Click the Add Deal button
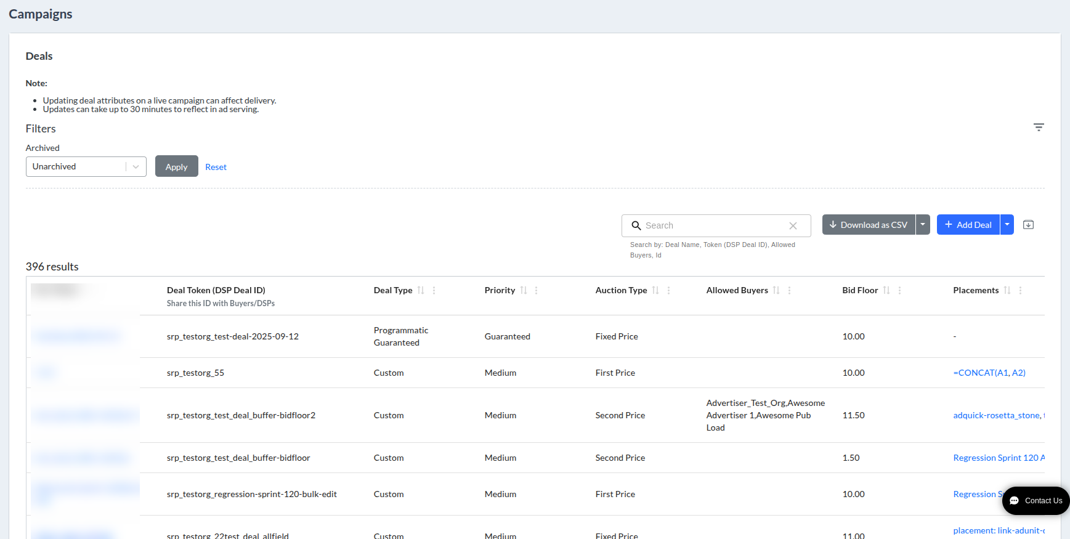1070x539 pixels. [968, 225]
